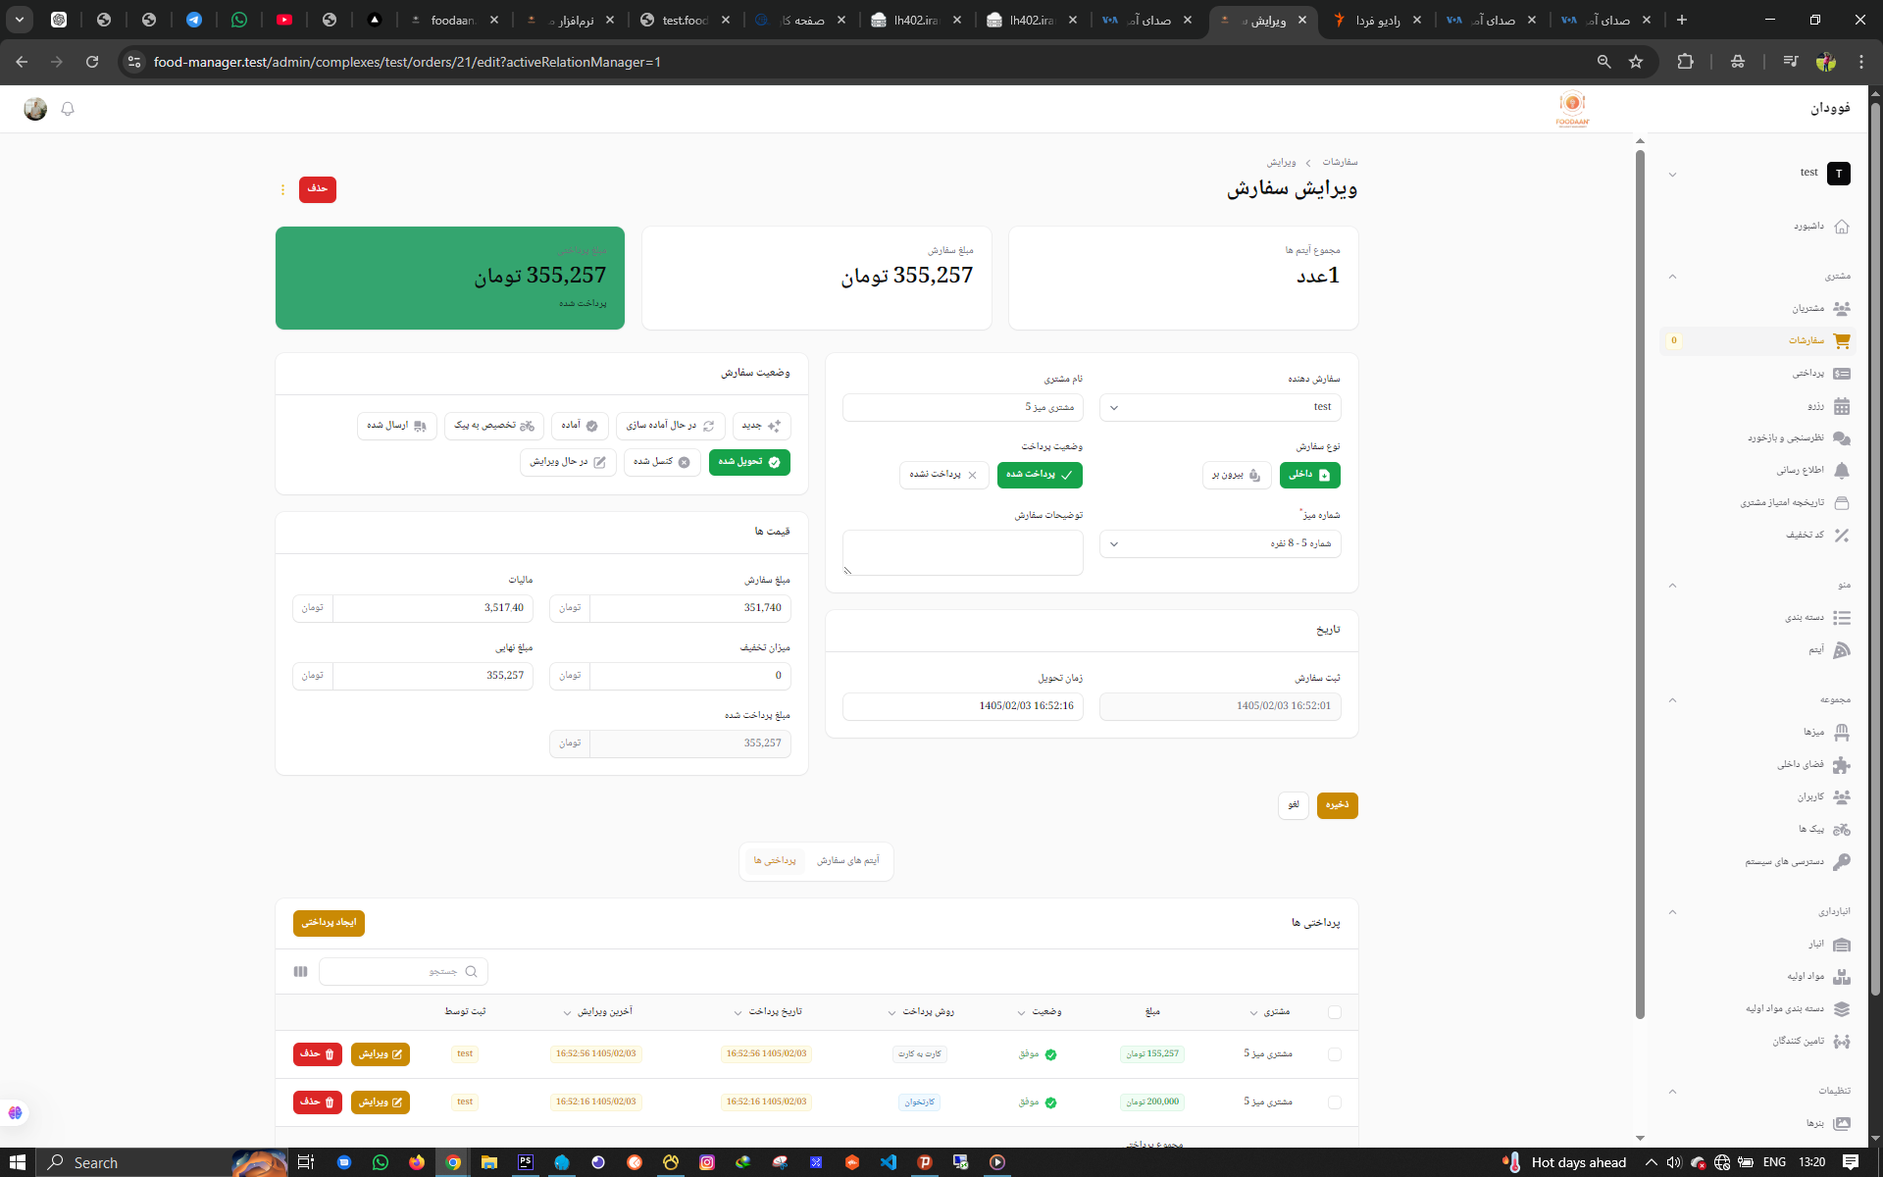Open the شماره میز table number dropdown
This screenshot has height=1177, width=1883.
point(1220,543)
